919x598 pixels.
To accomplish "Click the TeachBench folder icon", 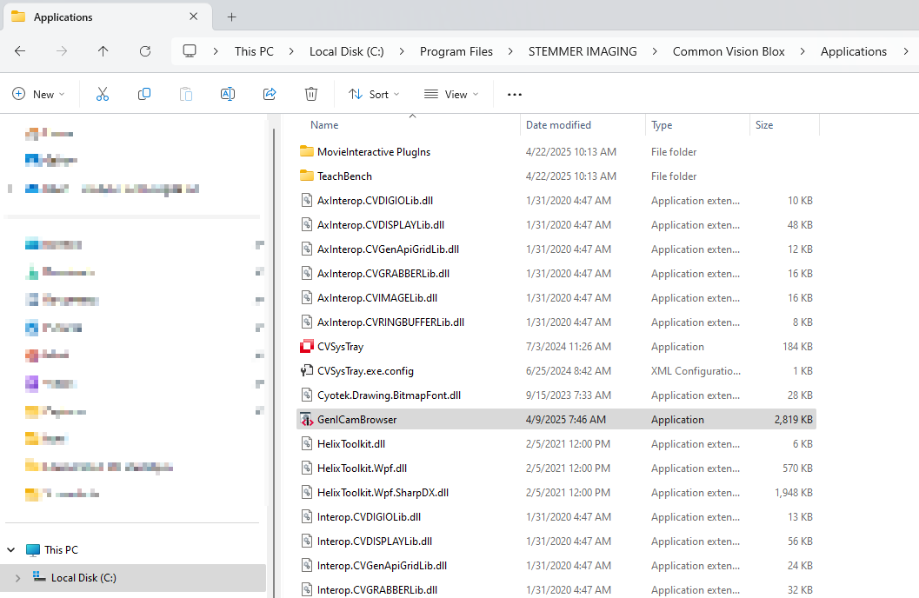I will 307,176.
